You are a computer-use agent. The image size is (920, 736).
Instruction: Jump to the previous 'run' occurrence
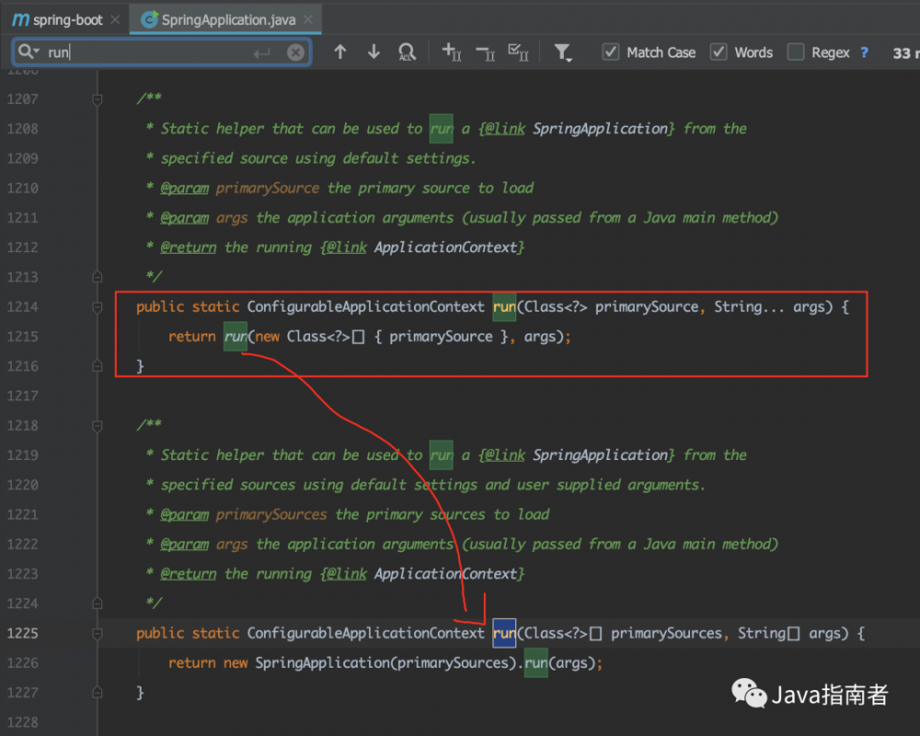[341, 52]
